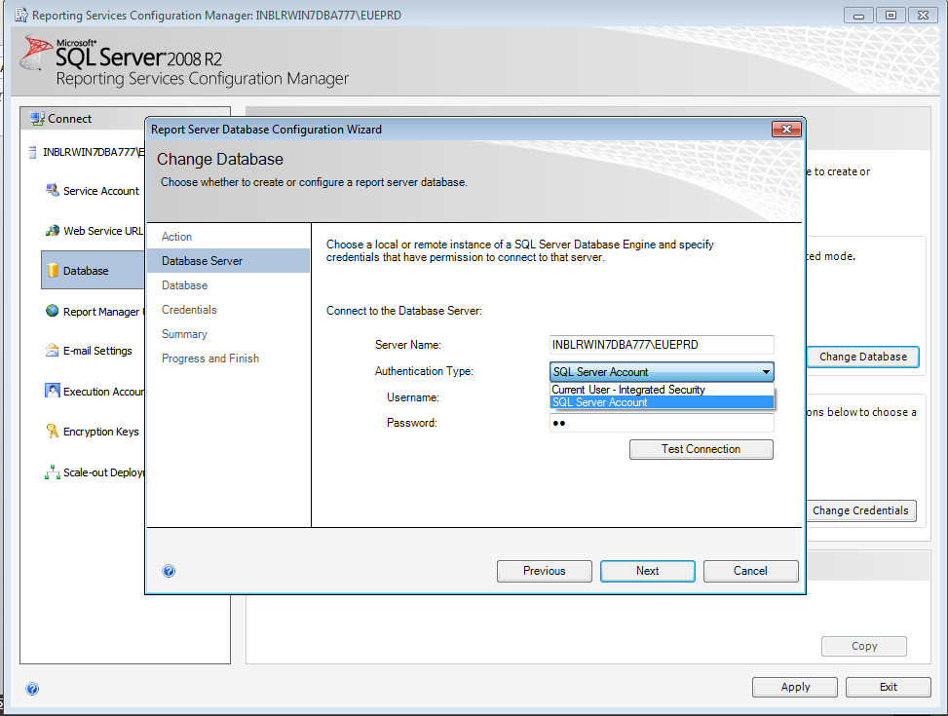Click the Apply button
948x716 pixels.
click(795, 687)
